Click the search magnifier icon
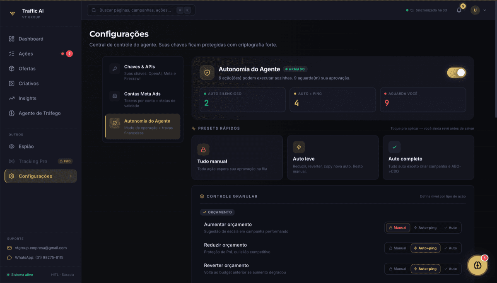 94,10
